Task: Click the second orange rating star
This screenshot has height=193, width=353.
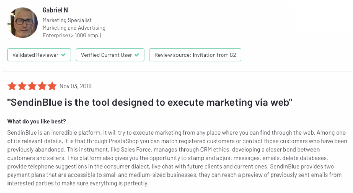Action: [22, 86]
